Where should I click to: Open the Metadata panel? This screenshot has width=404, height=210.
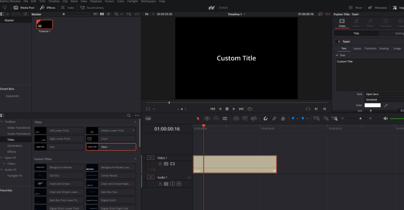[x=378, y=7]
